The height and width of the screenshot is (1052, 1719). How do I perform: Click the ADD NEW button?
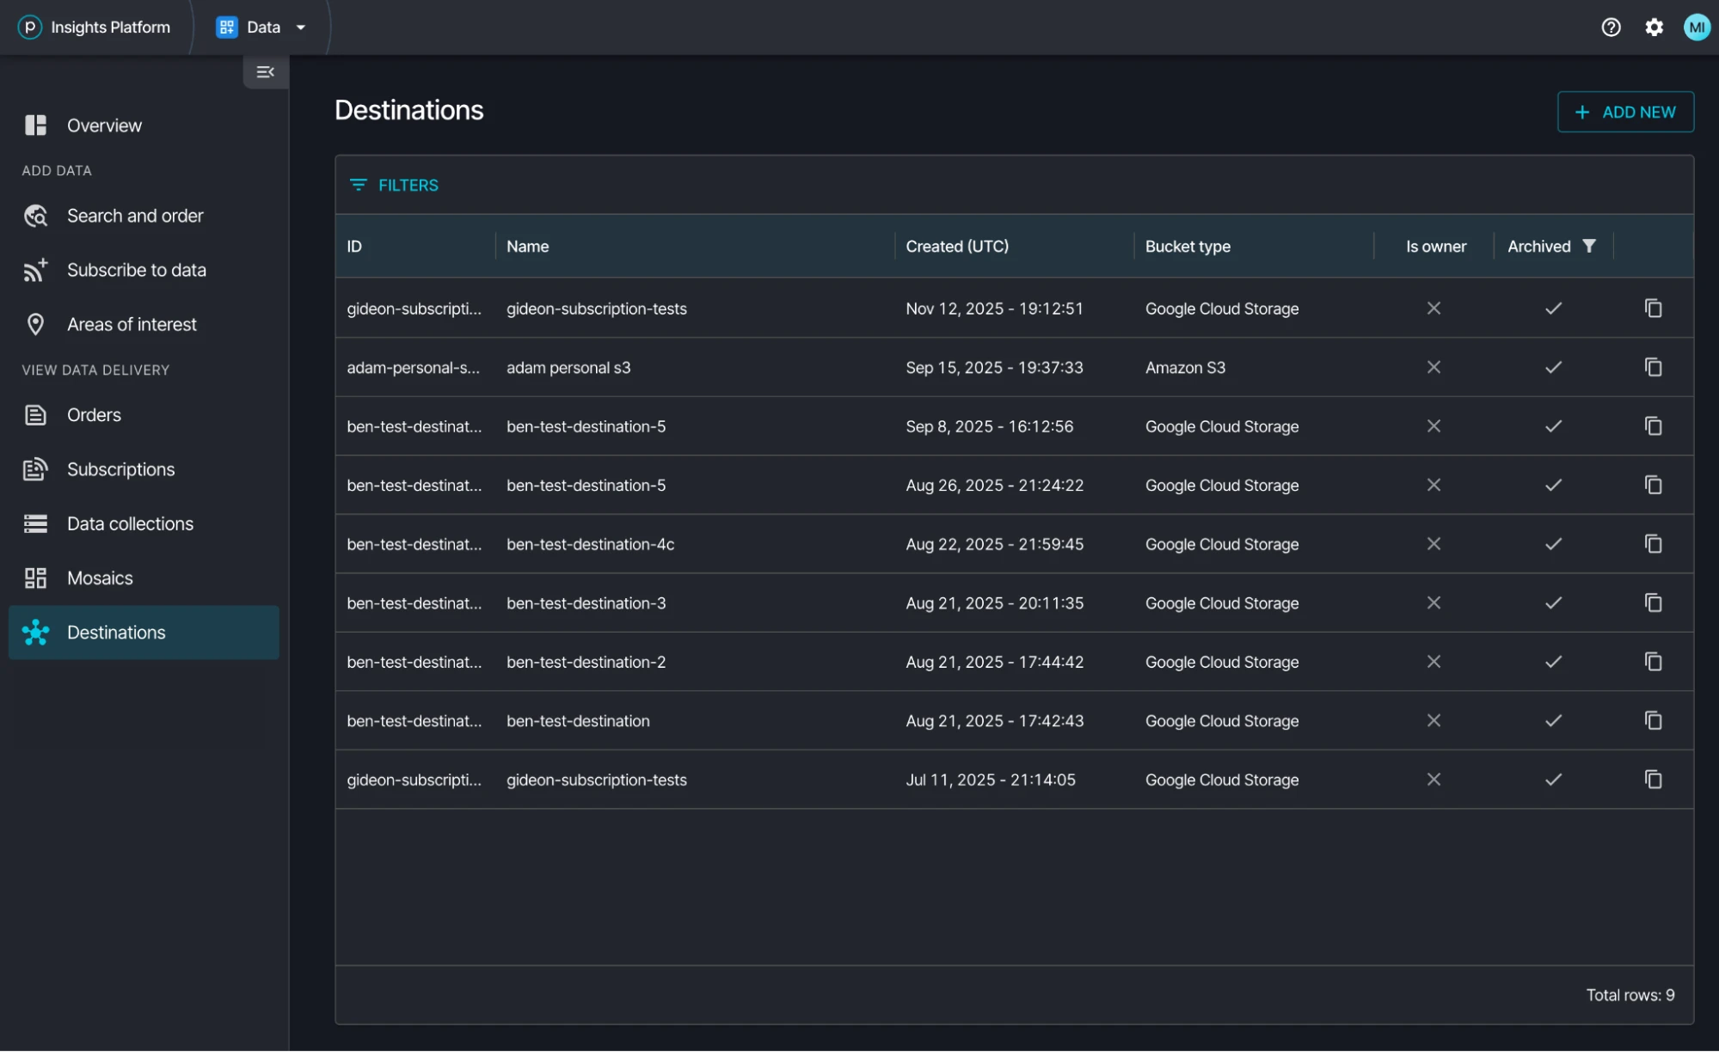click(1624, 112)
